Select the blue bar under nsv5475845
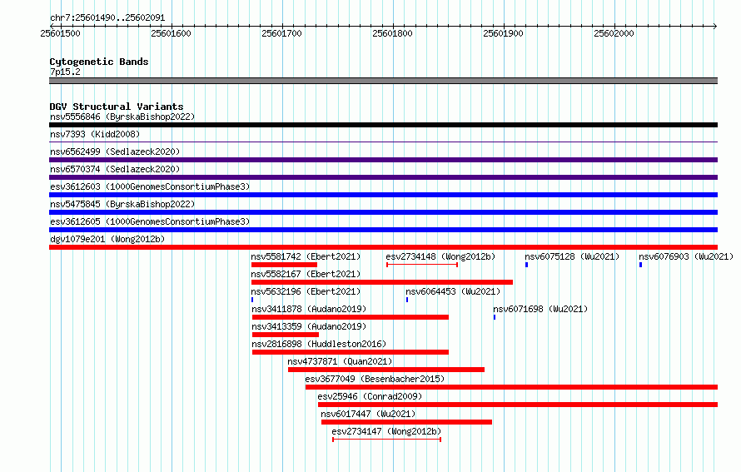Screen dimensions: 741x472 (383, 212)
